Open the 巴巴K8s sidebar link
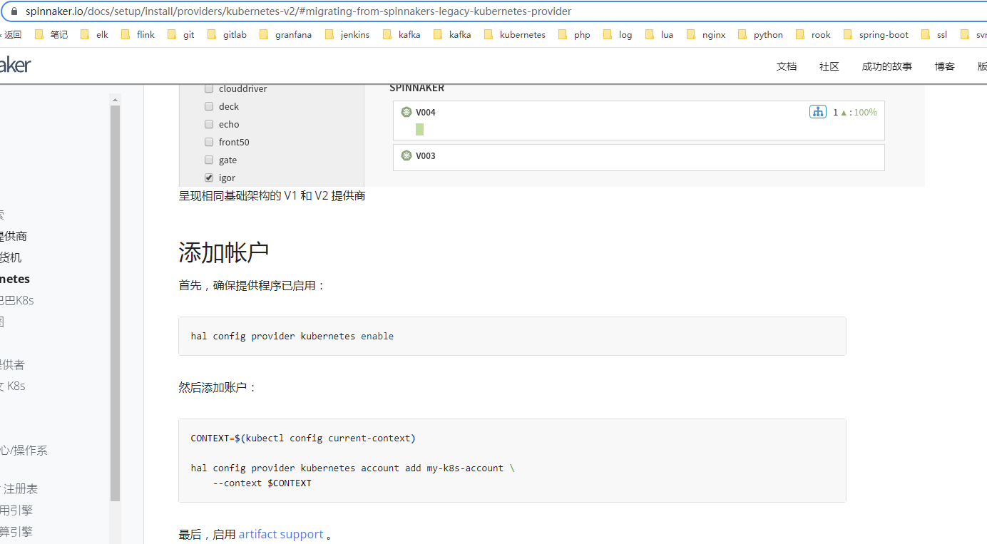987x544 pixels. [x=17, y=300]
